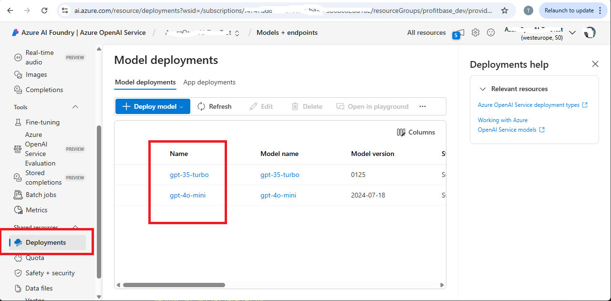
Task: Expand the resource account dropdown chevron
Action: [x=572, y=32]
